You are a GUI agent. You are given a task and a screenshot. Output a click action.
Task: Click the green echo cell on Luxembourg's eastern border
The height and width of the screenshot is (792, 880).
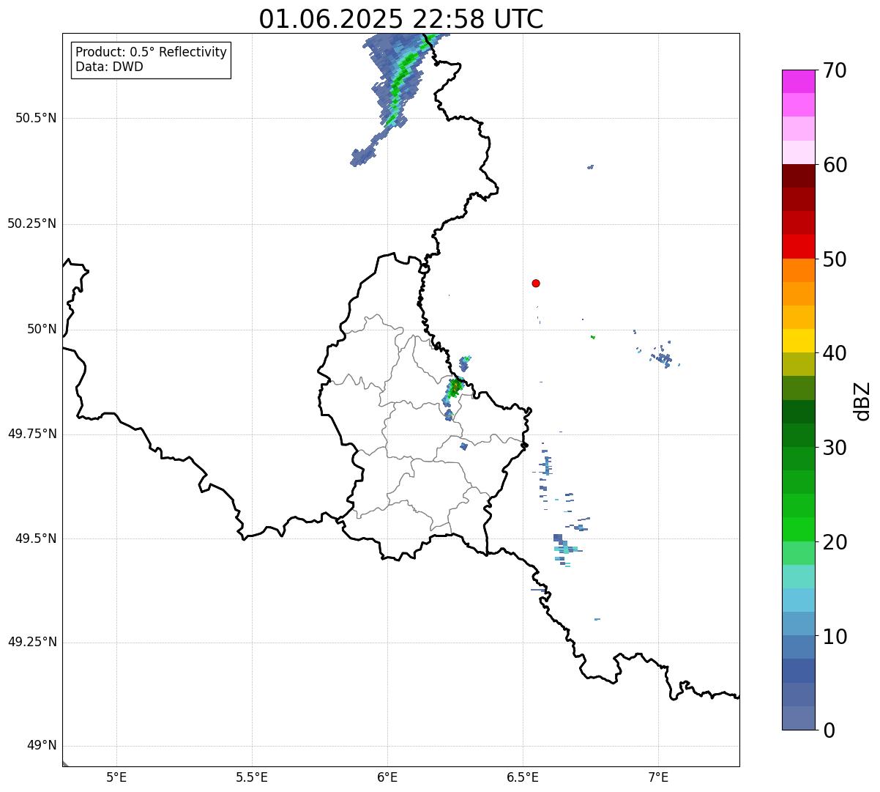[x=454, y=387]
